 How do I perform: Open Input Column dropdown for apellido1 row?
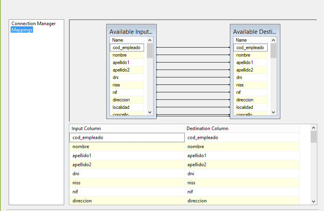(126, 156)
